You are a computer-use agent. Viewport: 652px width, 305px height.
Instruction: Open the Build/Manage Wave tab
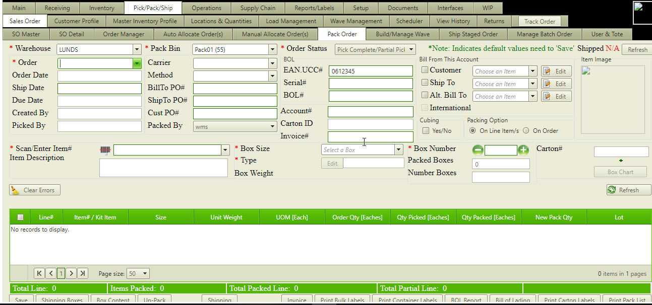click(403, 34)
